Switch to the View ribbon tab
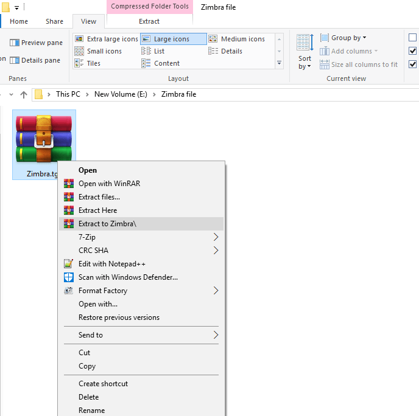The height and width of the screenshot is (416, 419). click(x=88, y=21)
